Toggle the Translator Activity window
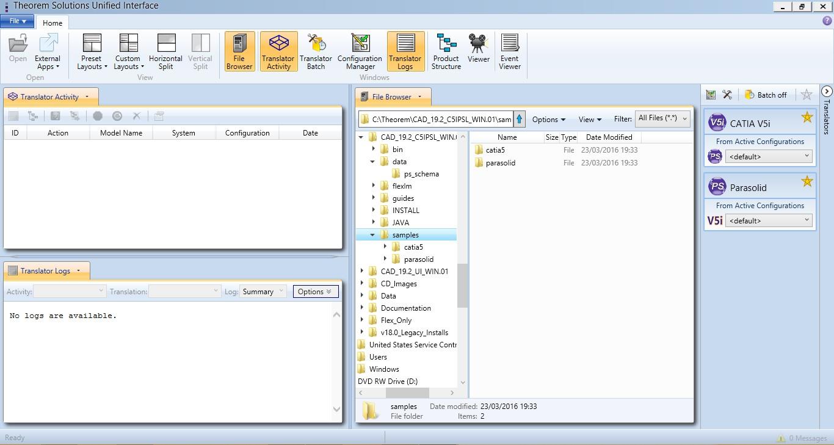 coord(278,52)
